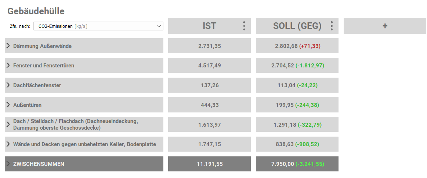Expand the Dachflächenfenster row
Image resolution: width=427 pixels, height=178 pixels.
pos(8,85)
